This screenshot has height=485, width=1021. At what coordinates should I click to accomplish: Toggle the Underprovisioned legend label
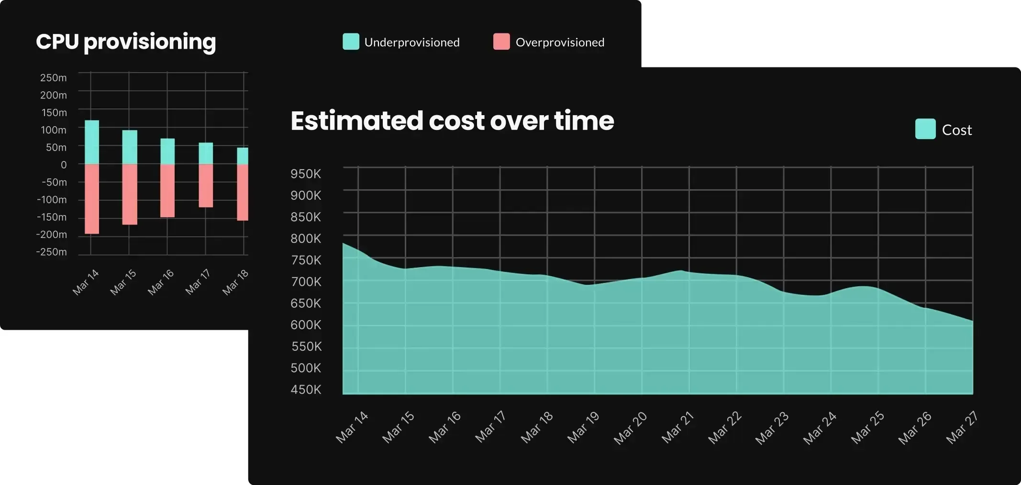(x=411, y=43)
